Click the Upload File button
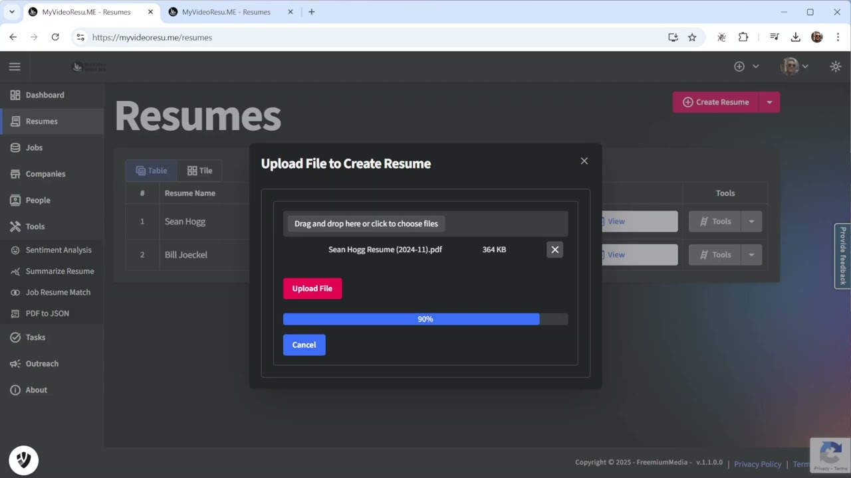This screenshot has height=478, width=851. (x=312, y=288)
